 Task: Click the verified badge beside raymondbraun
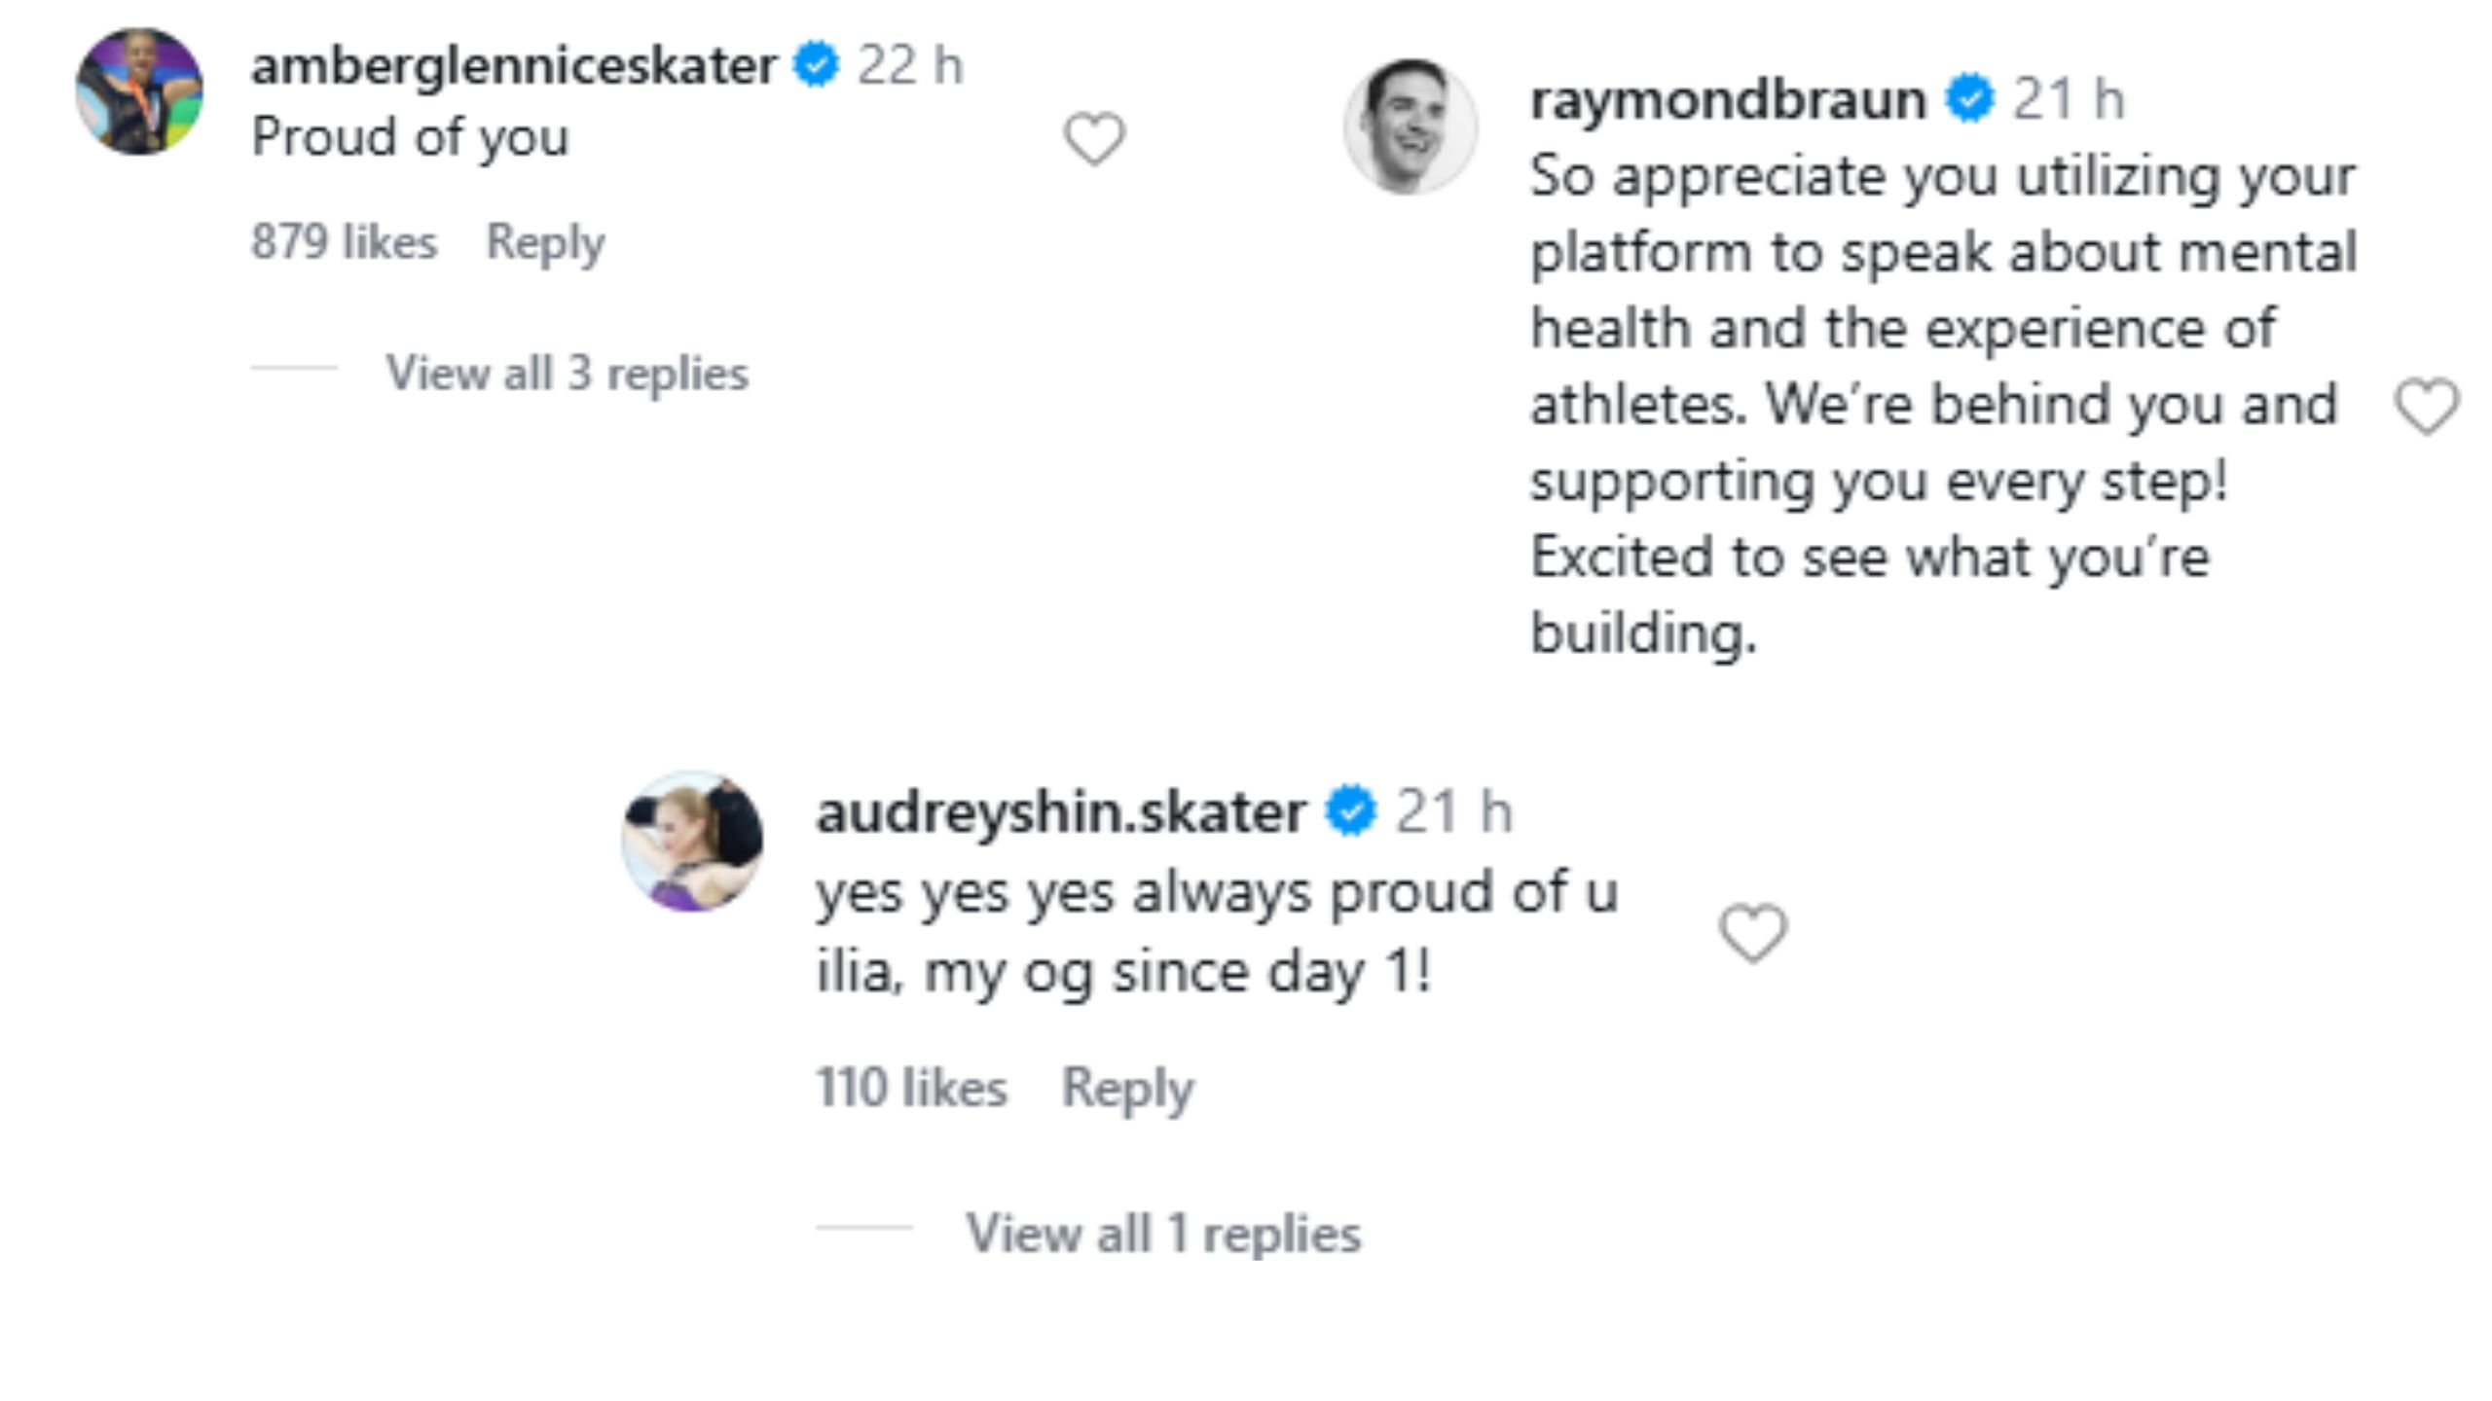1969,96
